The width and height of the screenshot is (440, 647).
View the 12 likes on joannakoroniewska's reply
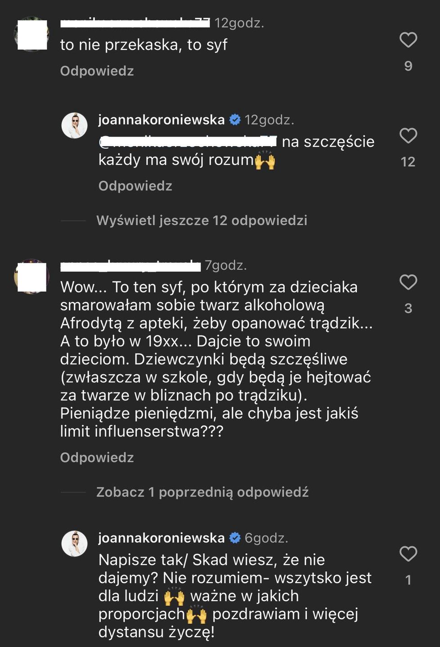(x=408, y=162)
